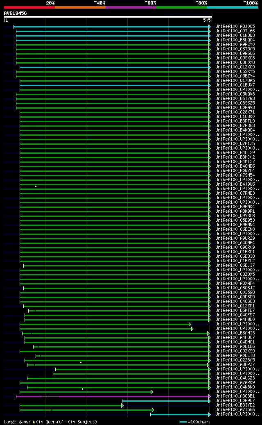Viewport: 262px width, 425px height.
Task: Open hit UniRef100_B8LQC4
Action: (235, 40)
